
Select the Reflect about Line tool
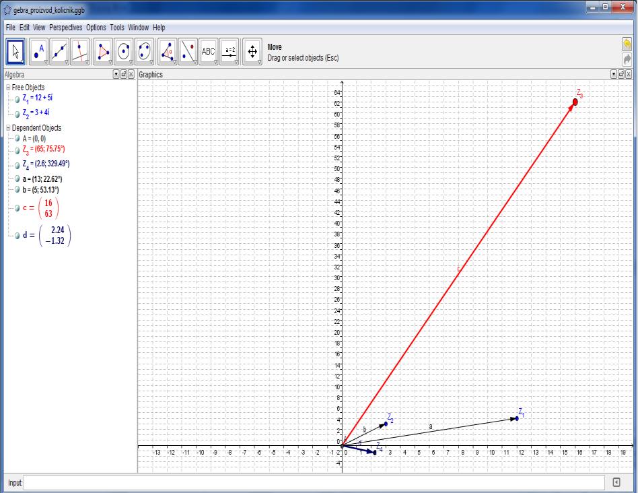pyautogui.click(x=188, y=51)
